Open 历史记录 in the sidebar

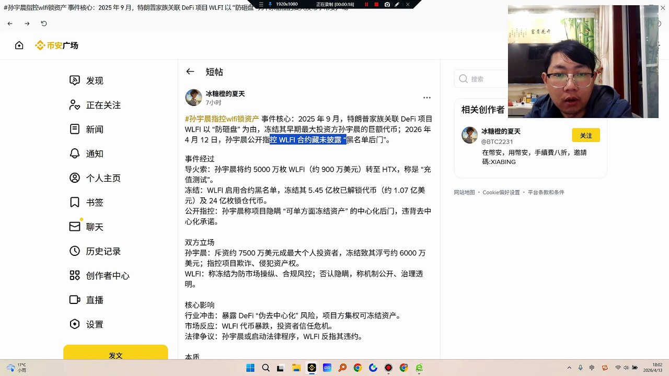point(95,251)
